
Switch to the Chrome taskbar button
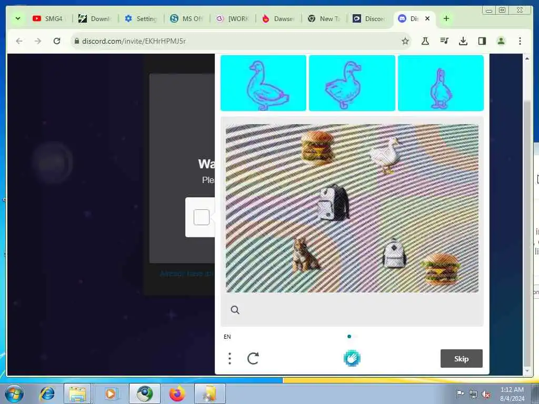tap(145, 393)
